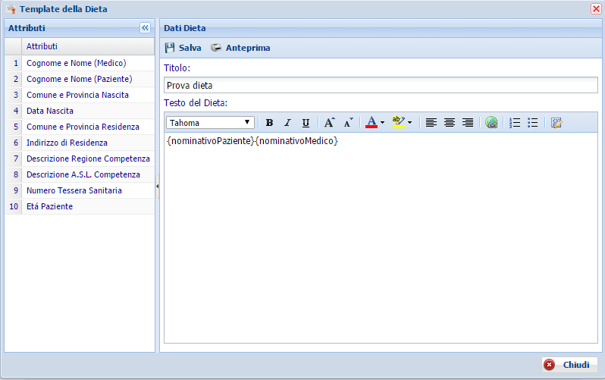The width and height of the screenshot is (605, 380).
Task: Toggle italic formatting in the editor
Action: tap(287, 123)
